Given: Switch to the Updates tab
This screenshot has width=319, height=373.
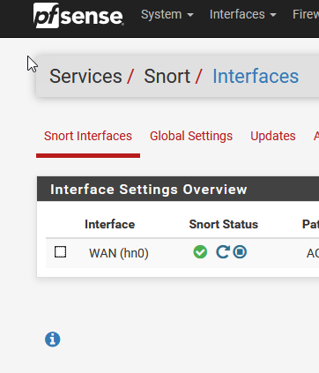Looking at the screenshot, I should tap(273, 136).
